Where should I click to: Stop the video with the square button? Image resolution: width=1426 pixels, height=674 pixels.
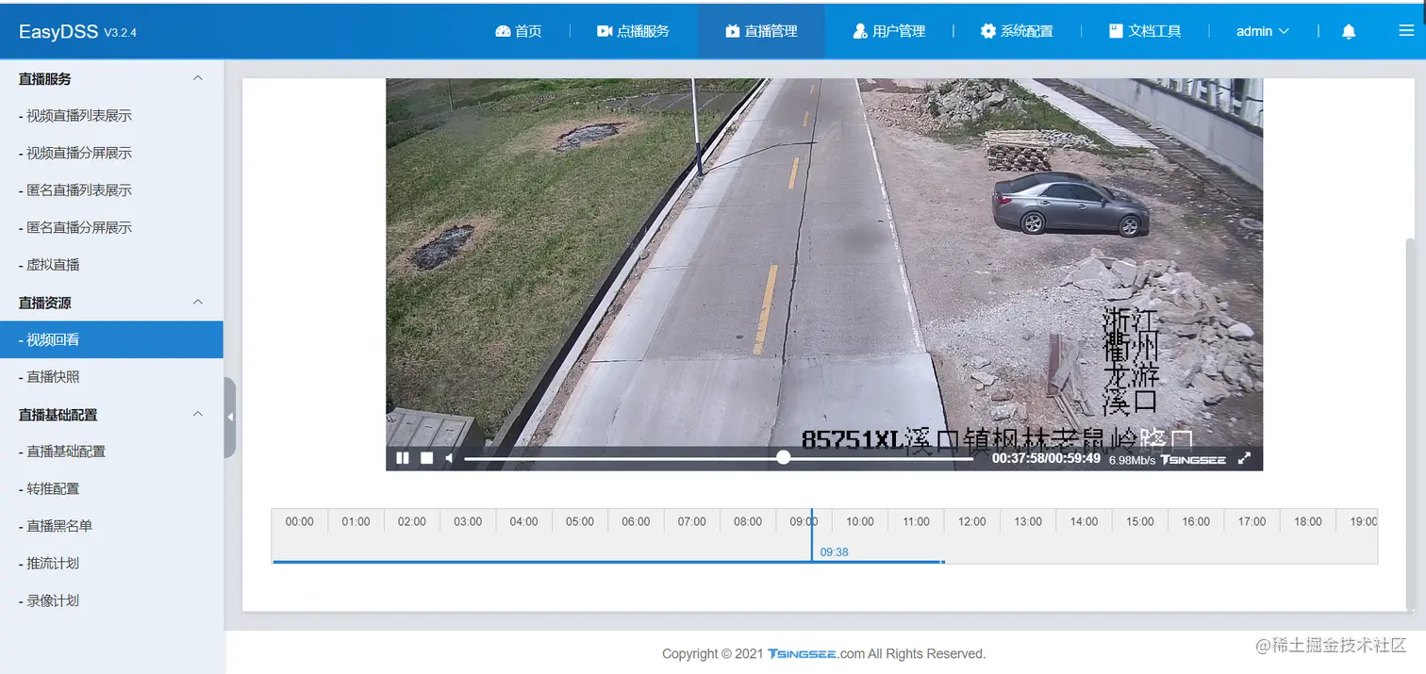(x=426, y=458)
